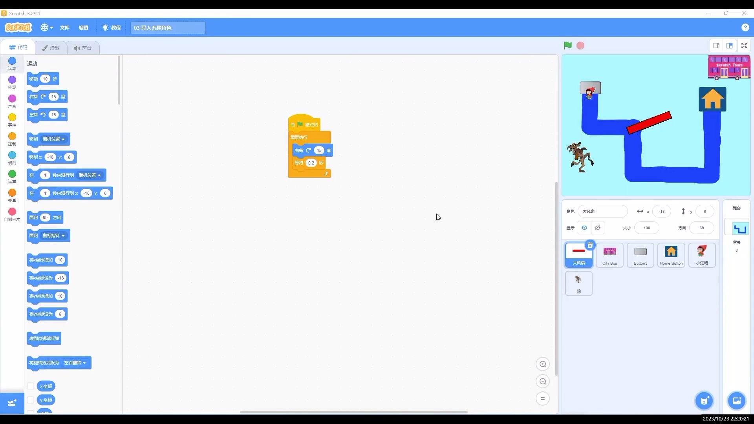
Task: Click the choose a sprite button
Action: click(x=704, y=400)
